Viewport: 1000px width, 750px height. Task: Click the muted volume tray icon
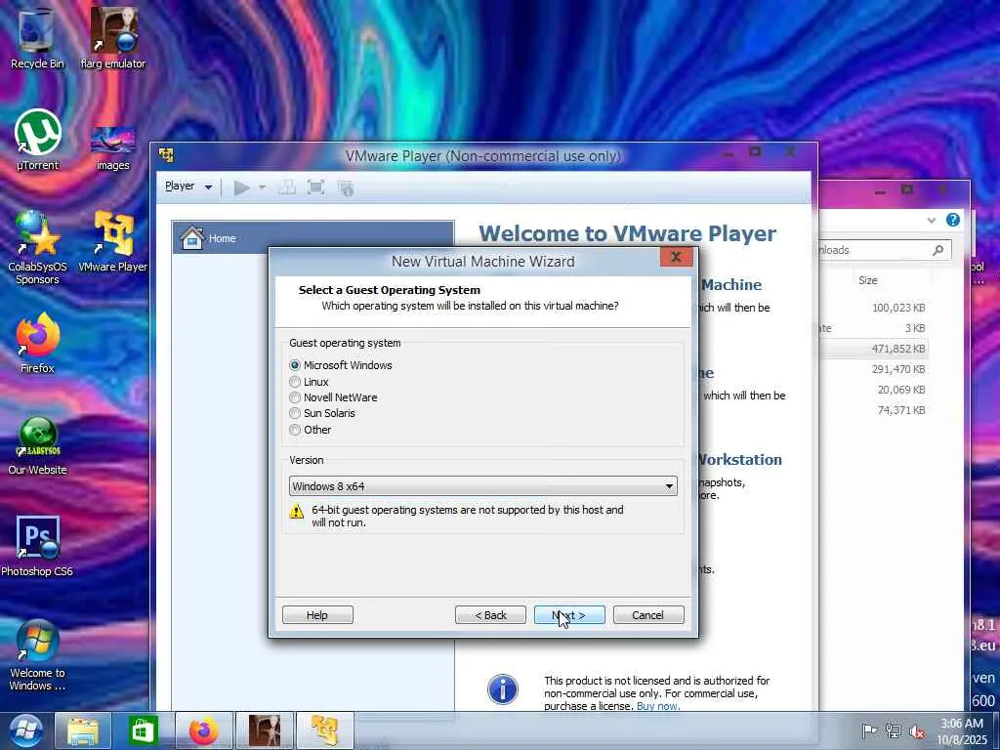pyautogui.click(x=917, y=731)
